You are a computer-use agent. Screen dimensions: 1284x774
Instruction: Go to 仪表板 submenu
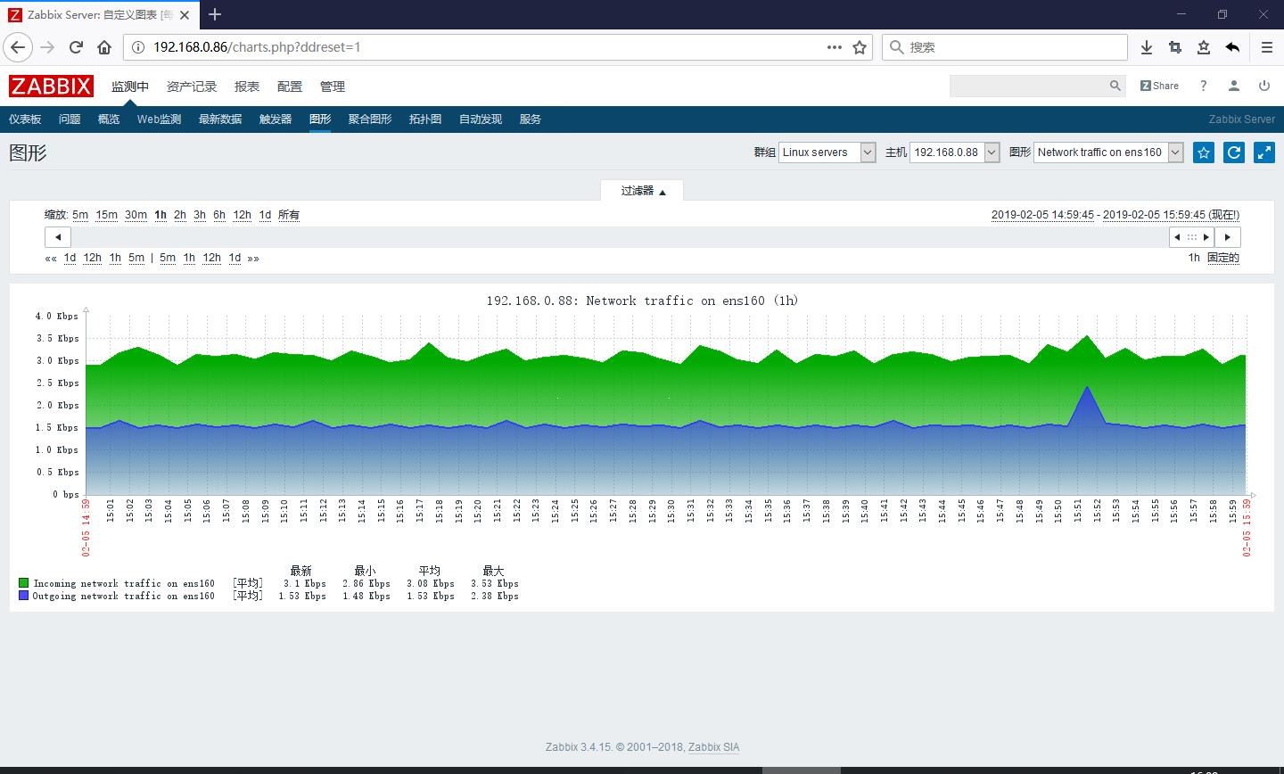[25, 119]
